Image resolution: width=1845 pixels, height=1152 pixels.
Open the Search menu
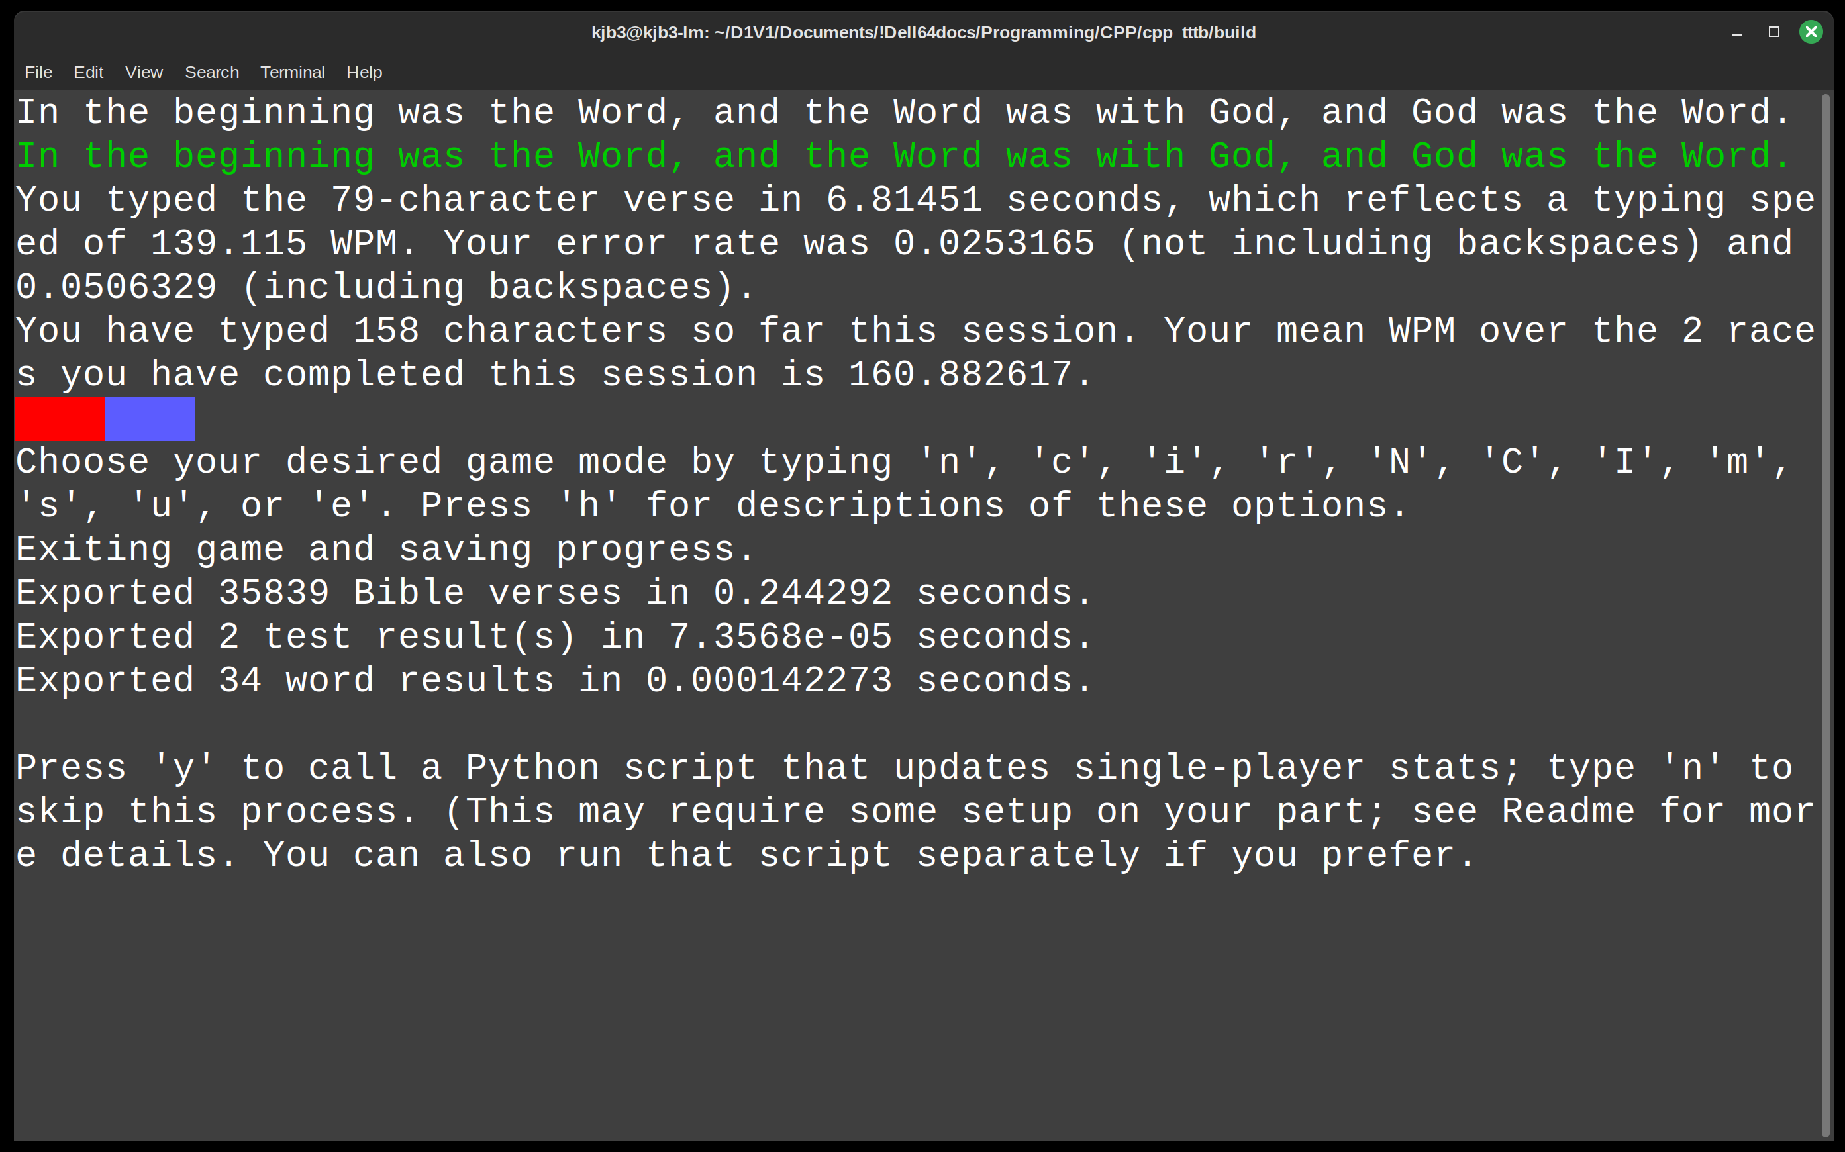[212, 72]
